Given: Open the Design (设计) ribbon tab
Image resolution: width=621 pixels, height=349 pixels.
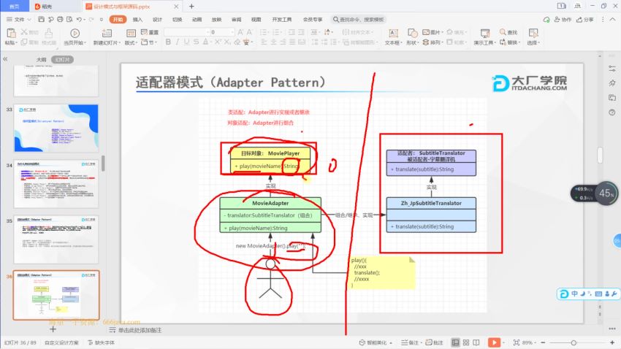Looking at the screenshot, I should pyautogui.click(x=157, y=20).
